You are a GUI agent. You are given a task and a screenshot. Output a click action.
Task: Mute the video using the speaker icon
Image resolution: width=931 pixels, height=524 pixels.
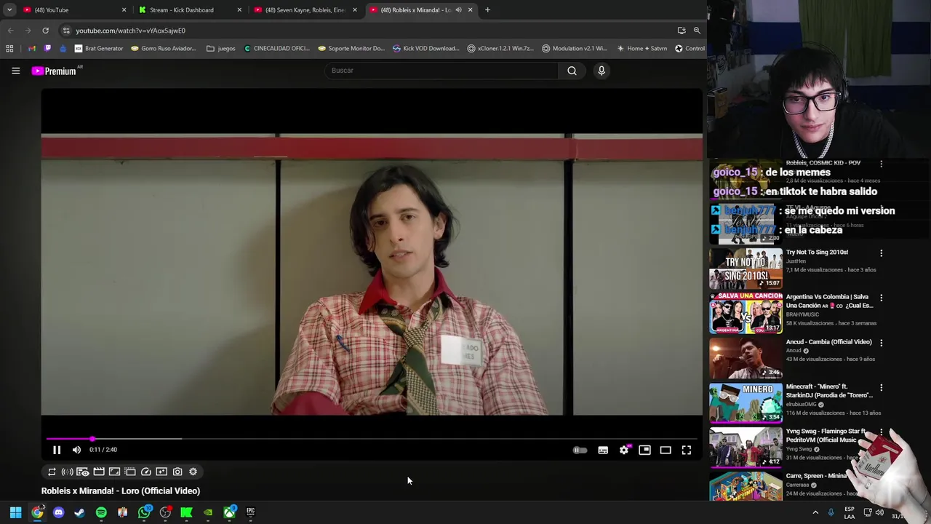click(x=76, y=450)
